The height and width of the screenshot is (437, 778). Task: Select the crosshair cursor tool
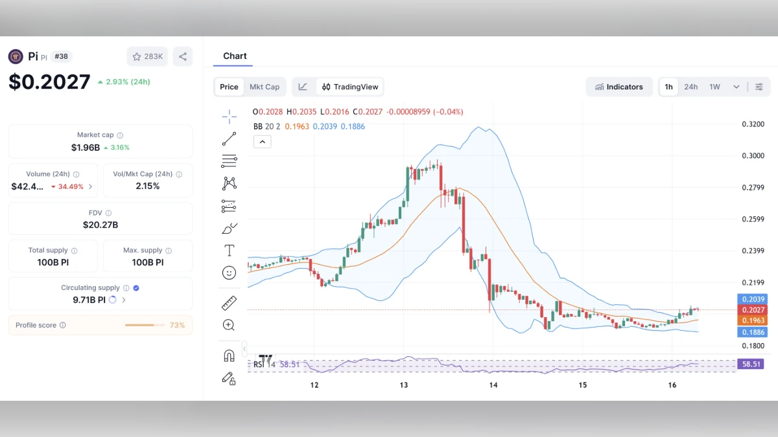(x=229, y=117)
